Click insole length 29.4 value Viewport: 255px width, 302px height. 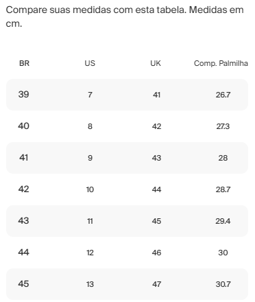coord(223,221)
